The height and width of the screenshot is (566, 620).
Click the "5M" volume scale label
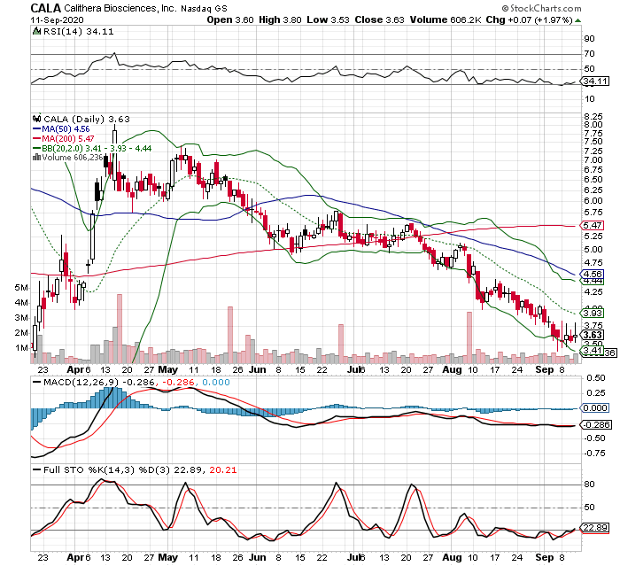point(21,288)
